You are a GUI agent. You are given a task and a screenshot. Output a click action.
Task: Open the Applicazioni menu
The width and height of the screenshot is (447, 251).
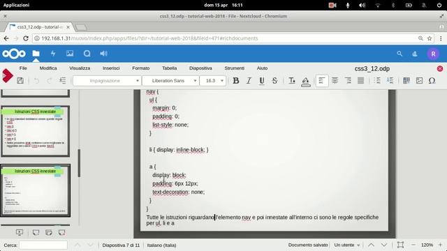[x=16, y=5]
